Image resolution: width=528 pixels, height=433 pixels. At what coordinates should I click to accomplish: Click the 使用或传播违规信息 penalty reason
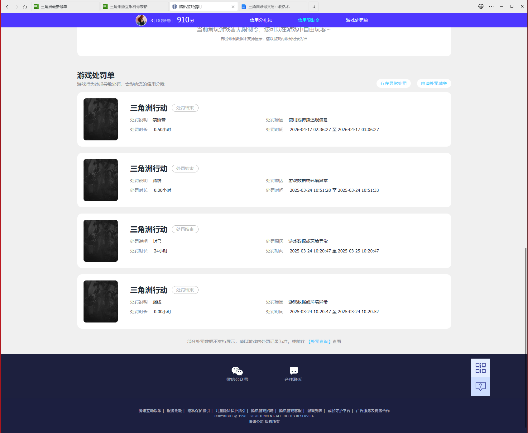[x=308, y=120]
